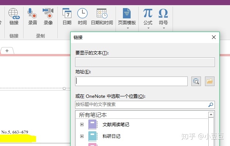Start audio recording with 录音
230x146 pixels.
tap(32, 17)
